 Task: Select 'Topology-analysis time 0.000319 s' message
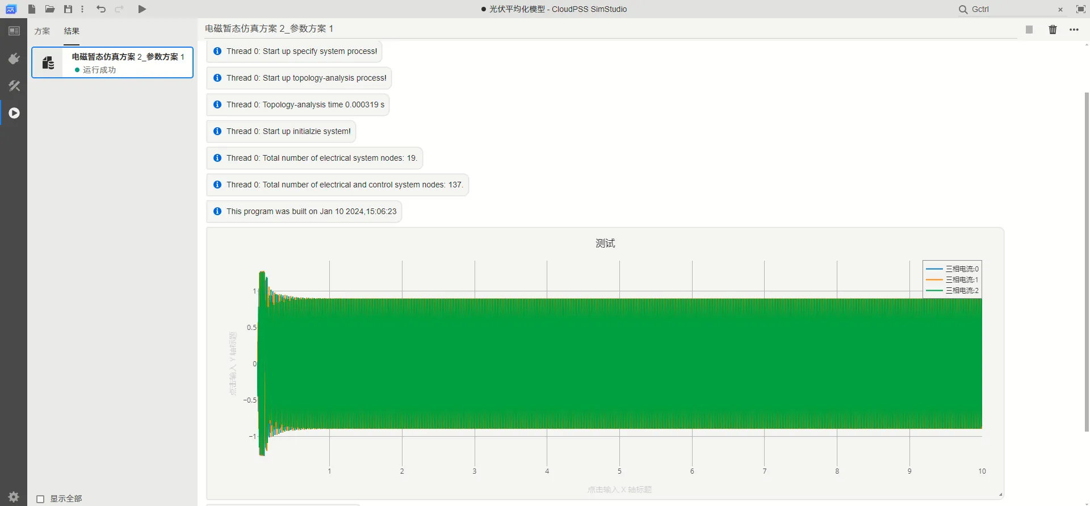tap(297, 104)
